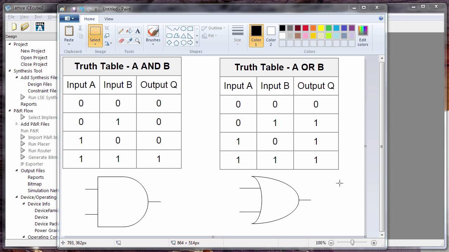Click Open Project in iCEcube2 tree
Viewport: 449px width, 252px height.
34,57
